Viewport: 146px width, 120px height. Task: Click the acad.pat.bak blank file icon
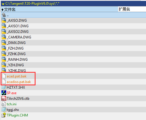tap(4, 76)
